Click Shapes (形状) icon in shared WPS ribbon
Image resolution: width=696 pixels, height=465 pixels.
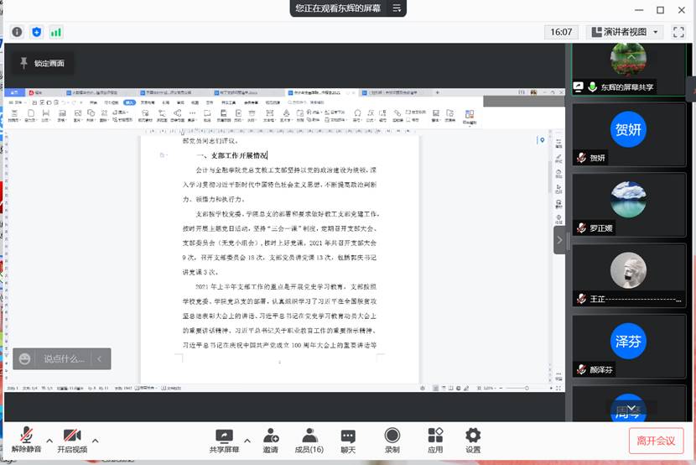click(91, 116)
